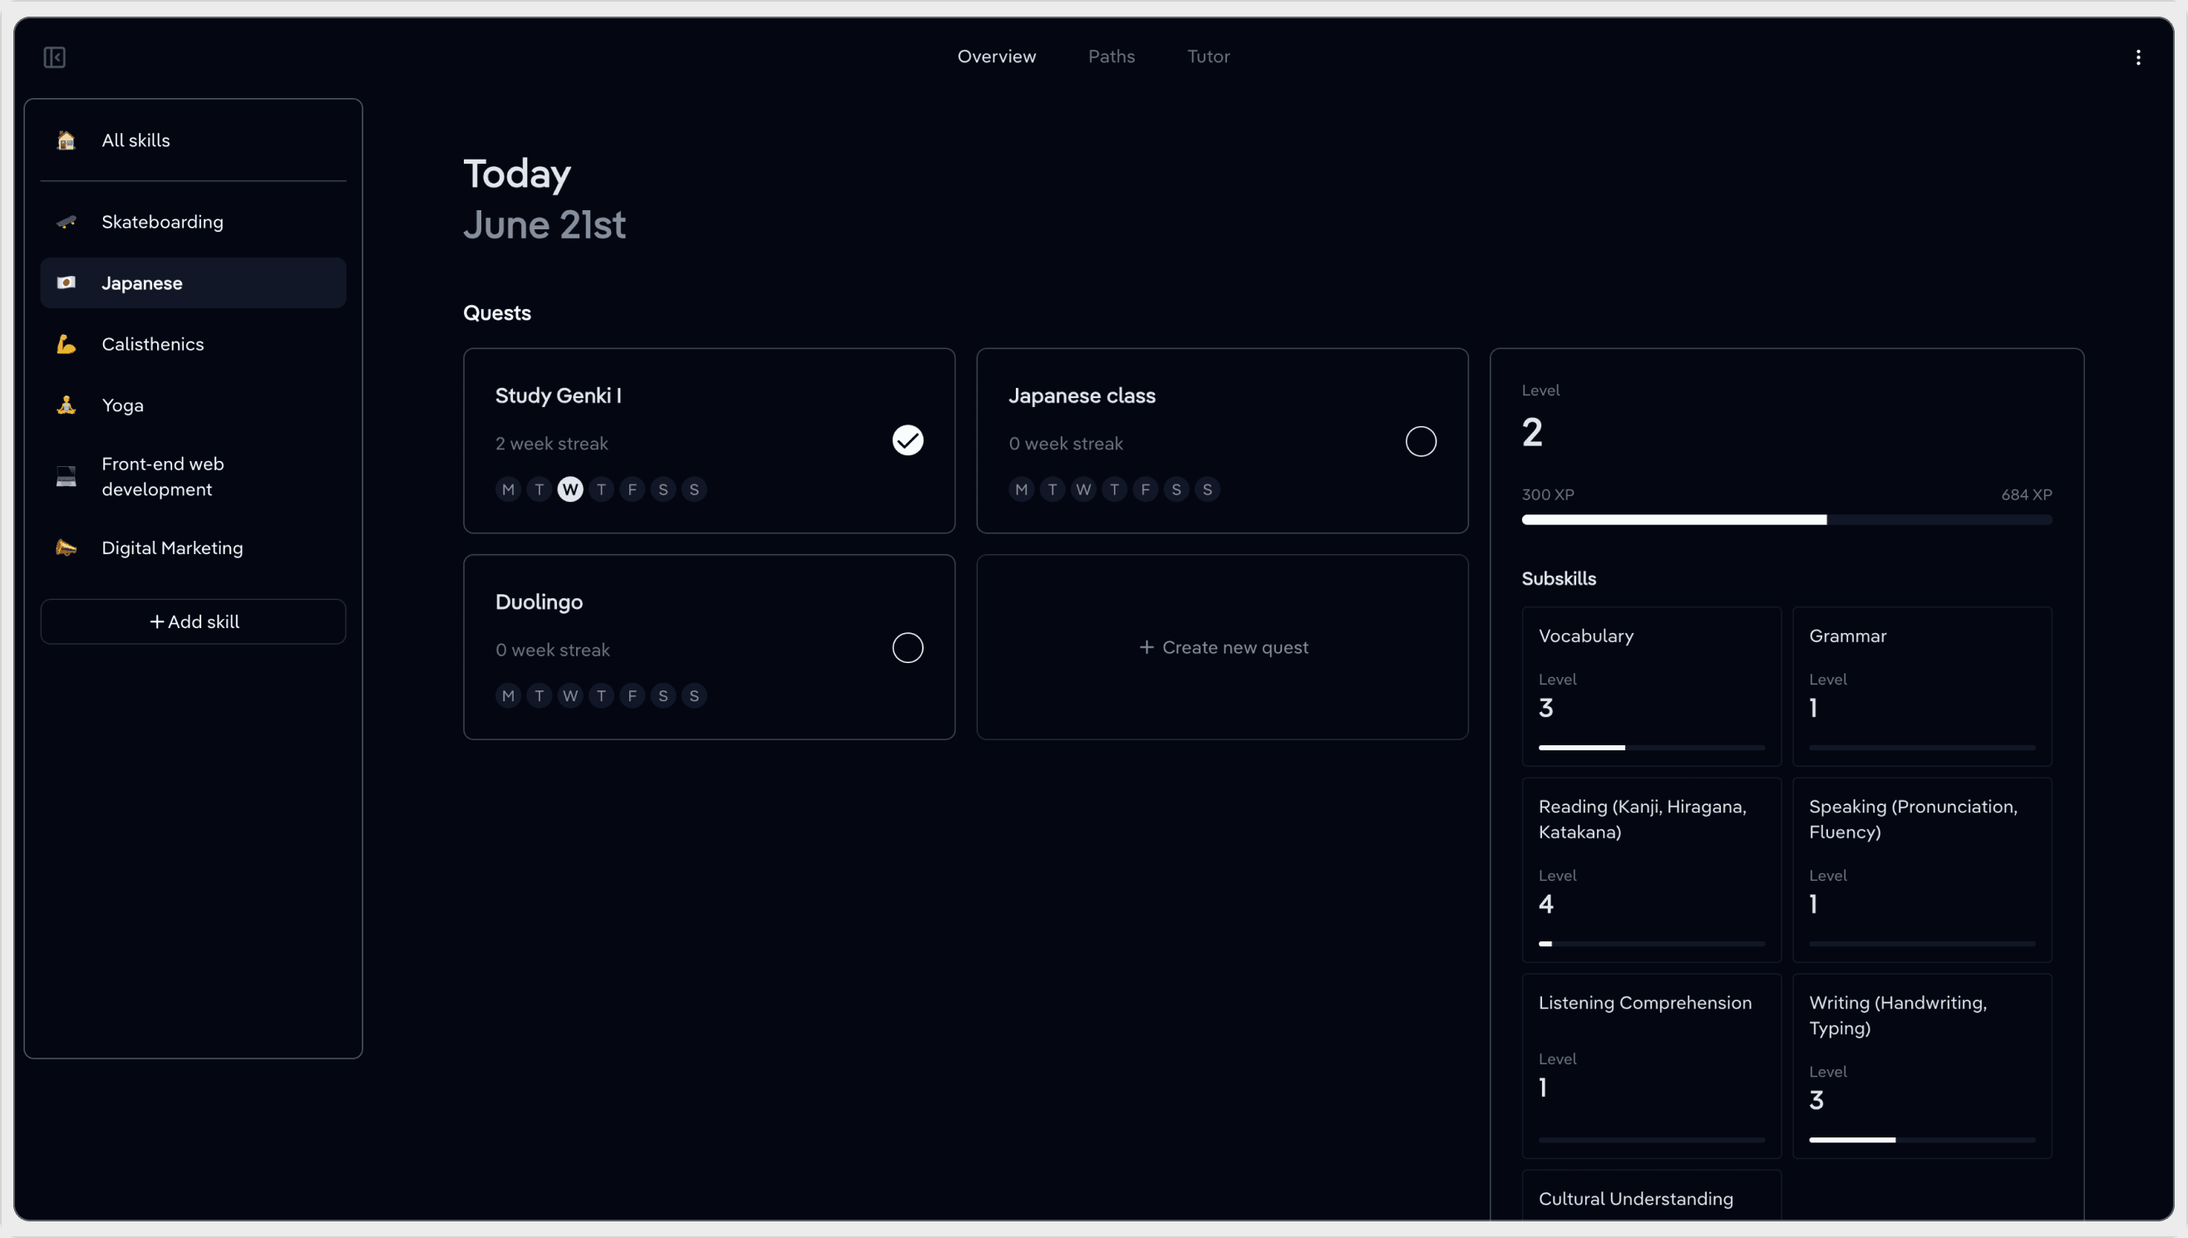Screen dimensions: 2188x1238
Task: Toggle Wednesday on Japanese class quest
Action: coord(1083,489)
